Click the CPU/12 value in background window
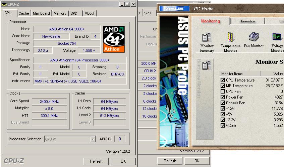Screen dimensions: 284x167 pos(150,71)
